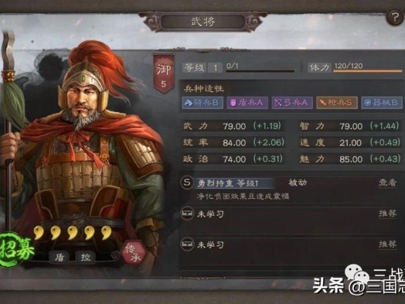Screen dimensions: 405x304
Task: Open the question mark help icon
Action: pyautogui.click(x=395, y=17)
